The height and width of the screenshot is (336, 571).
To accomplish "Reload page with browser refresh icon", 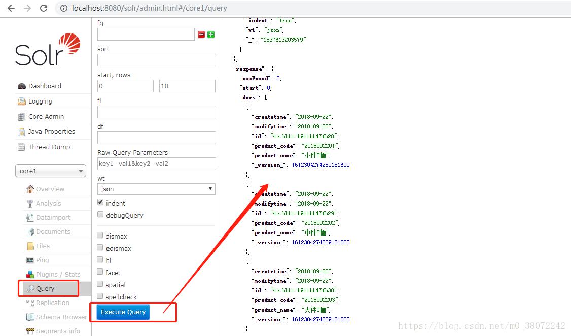I will click(44, 8).
